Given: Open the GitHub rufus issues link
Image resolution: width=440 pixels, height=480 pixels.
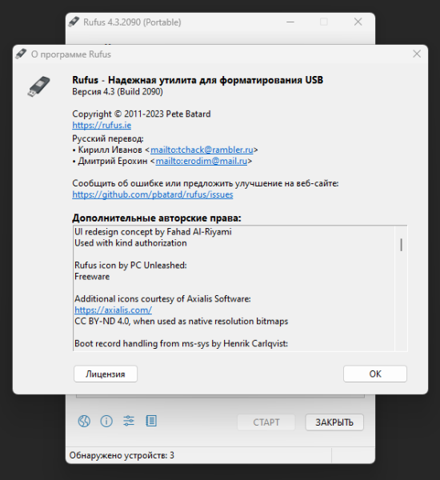Looking at the screenshot, I should click(153, 194).
